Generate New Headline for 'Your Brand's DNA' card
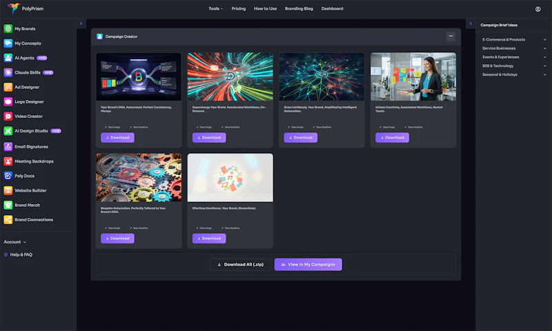 point(139,127)
